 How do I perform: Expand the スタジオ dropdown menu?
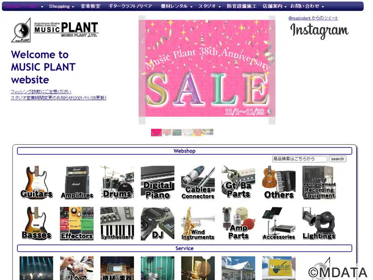[209, 7]
